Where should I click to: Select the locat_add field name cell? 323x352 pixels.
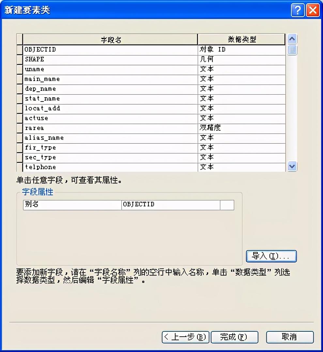coord(110,109)
